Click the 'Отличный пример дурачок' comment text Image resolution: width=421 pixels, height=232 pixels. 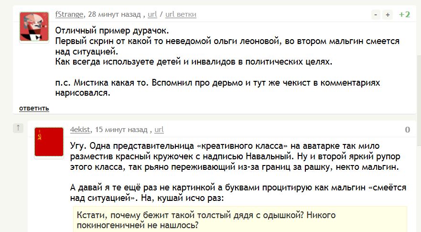pyautogui.click(x=112, y=31)
